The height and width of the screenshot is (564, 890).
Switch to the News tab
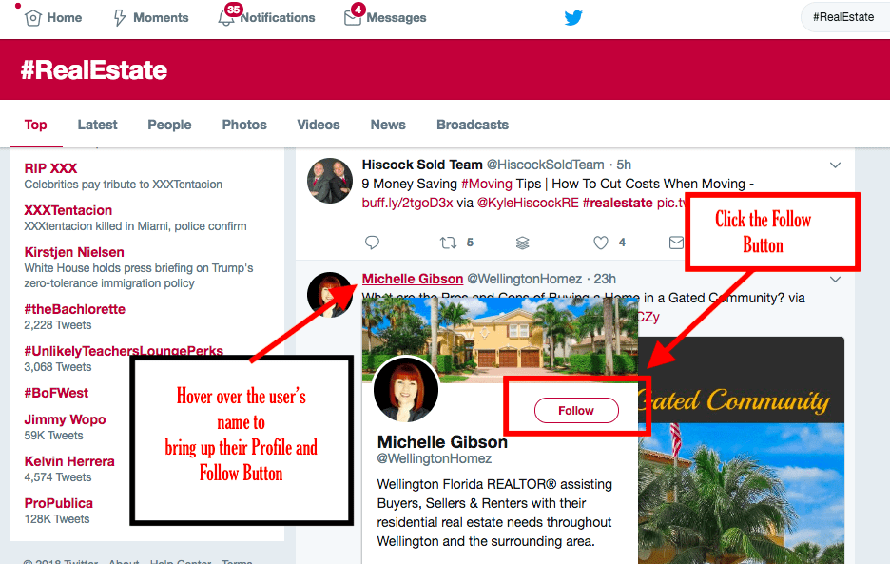[388, 125]
